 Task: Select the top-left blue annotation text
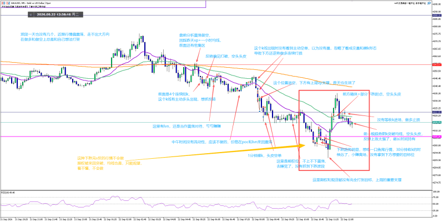[x=65, y=37]
